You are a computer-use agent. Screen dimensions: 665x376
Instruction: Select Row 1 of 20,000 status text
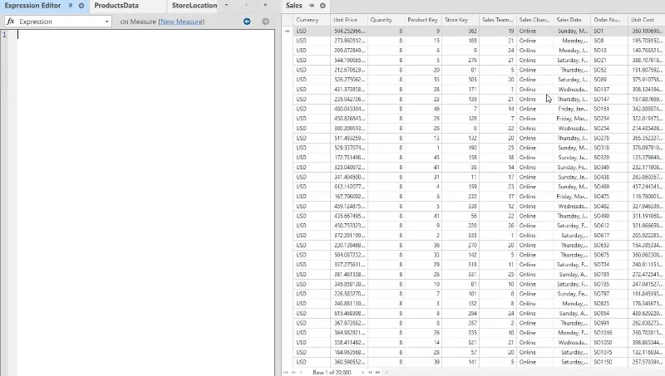coord(332,373)
